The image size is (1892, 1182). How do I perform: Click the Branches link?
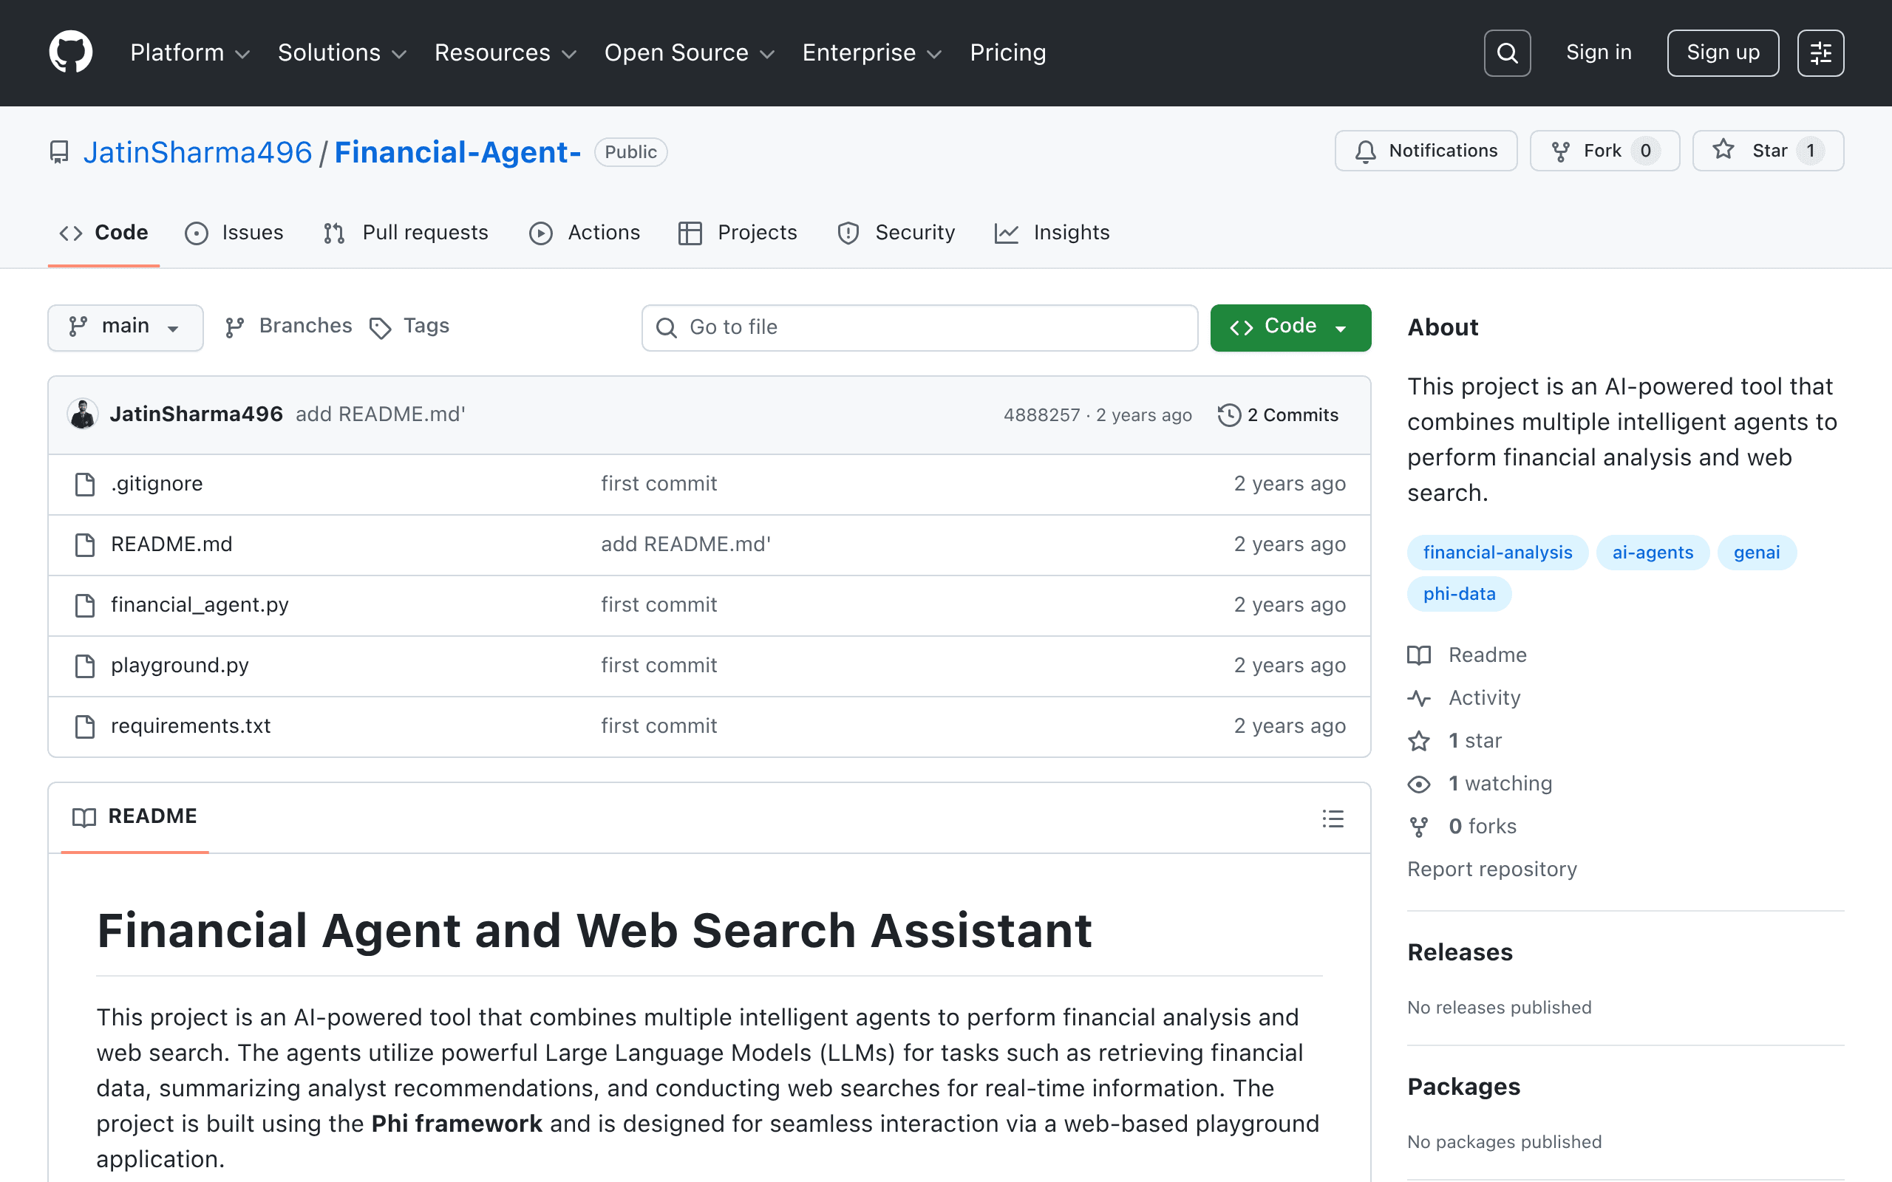tap(288, 327)
